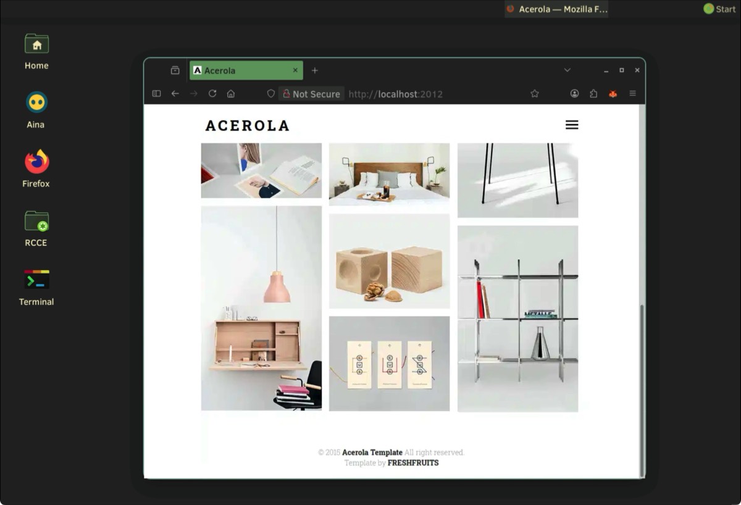This screenshot has width=741, height=505.
Task: Open the Firefox account profile icon
Action: tap(574, 94)
